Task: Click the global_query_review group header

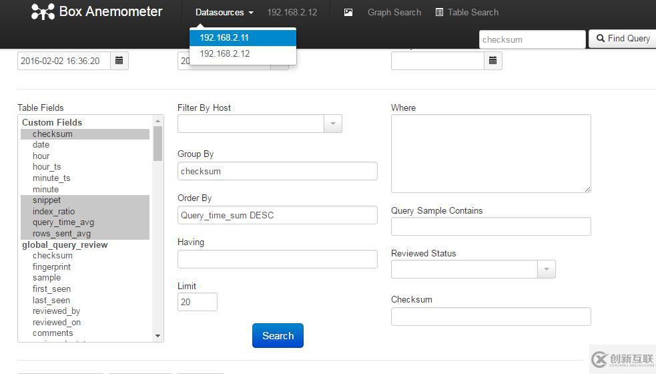Action: coord(65,245)
